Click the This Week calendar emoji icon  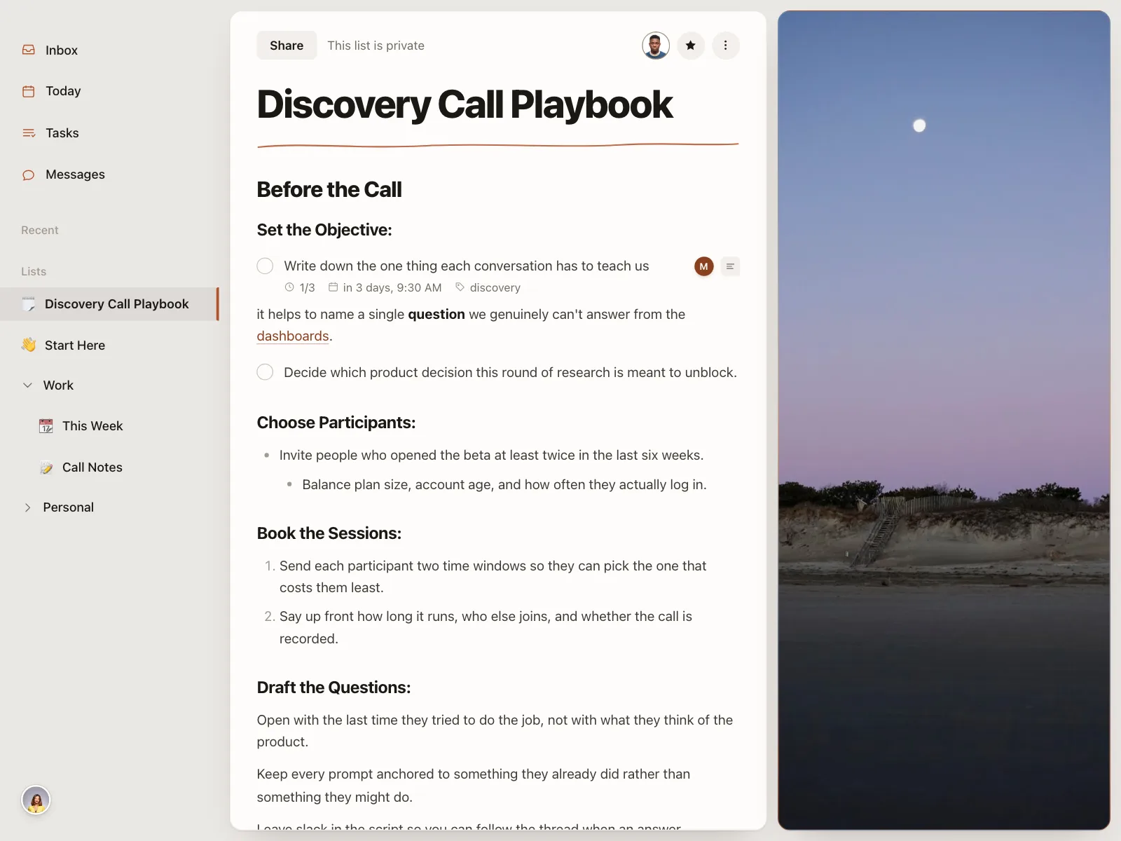tap(46, 426)
